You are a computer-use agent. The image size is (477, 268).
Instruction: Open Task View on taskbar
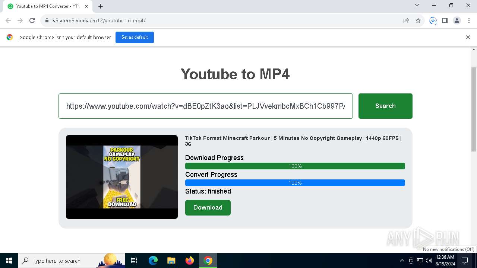click(x=134, y=261)
